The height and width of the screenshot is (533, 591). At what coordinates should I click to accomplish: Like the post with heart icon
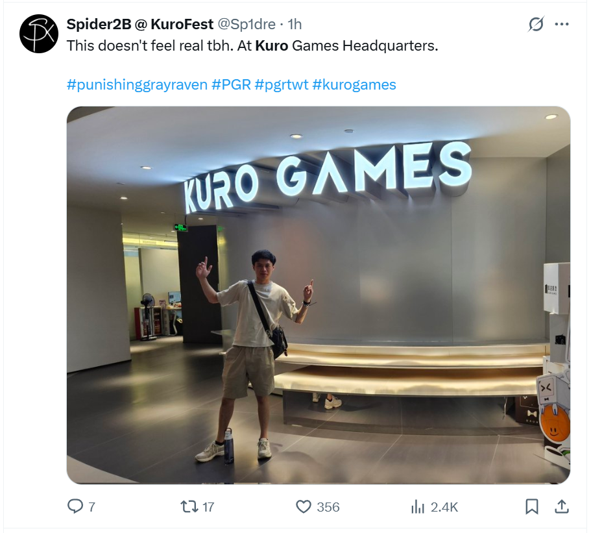click(304, 506)
